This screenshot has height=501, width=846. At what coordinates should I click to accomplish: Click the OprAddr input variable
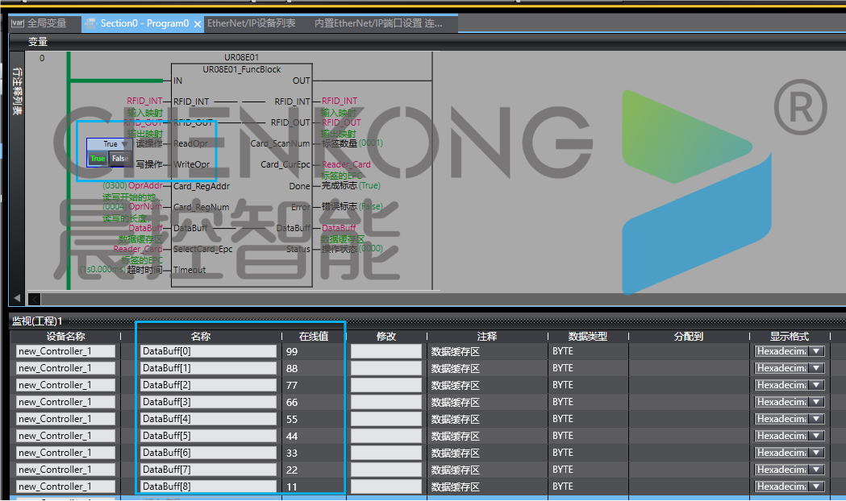145,186
